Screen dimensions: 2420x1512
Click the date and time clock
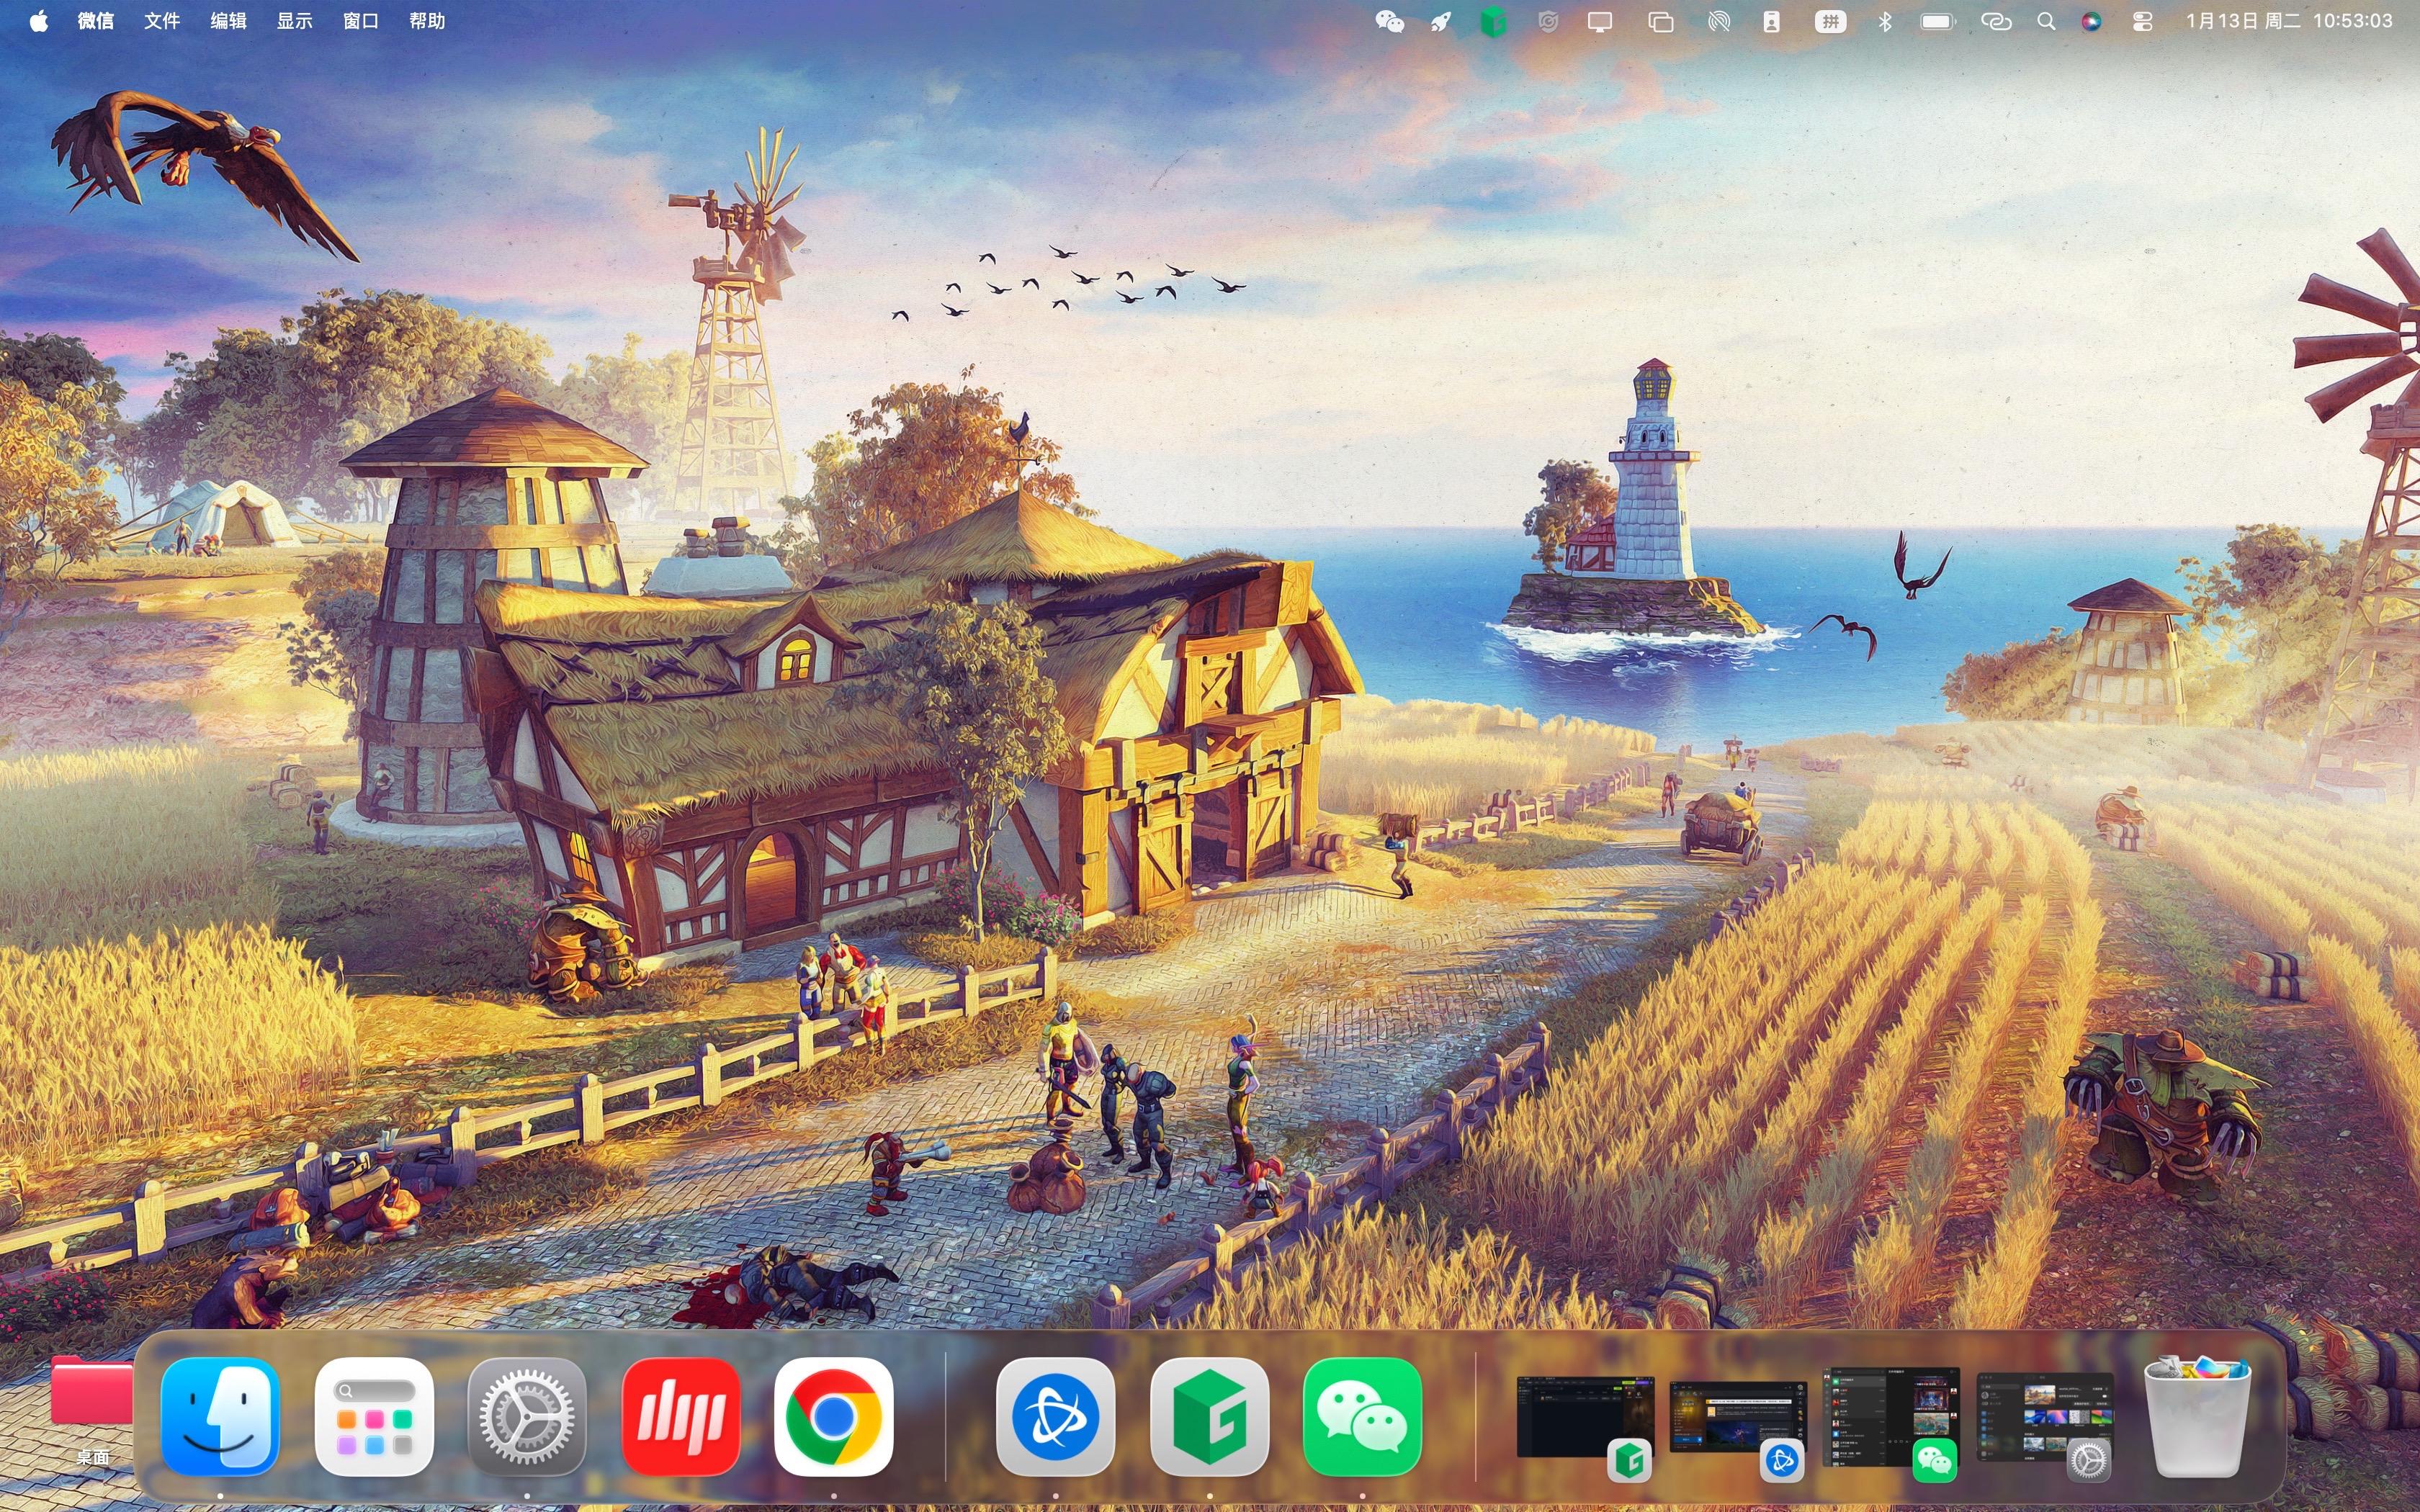tap(2288, 21)
